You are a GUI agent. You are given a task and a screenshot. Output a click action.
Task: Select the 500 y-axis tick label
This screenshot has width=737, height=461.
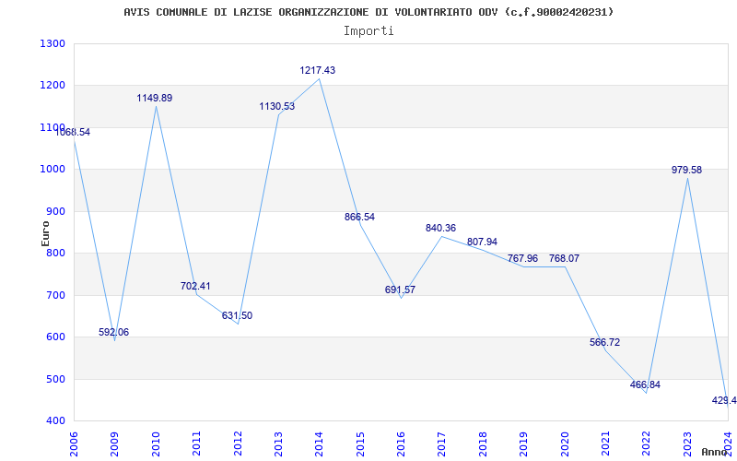55,379
